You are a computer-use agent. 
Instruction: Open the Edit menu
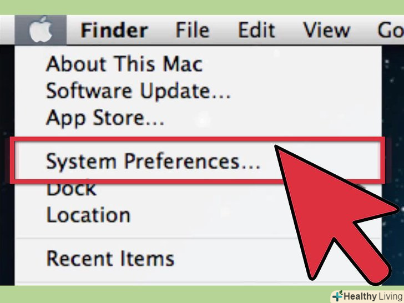pyautogui.click(x=256, y=30)
